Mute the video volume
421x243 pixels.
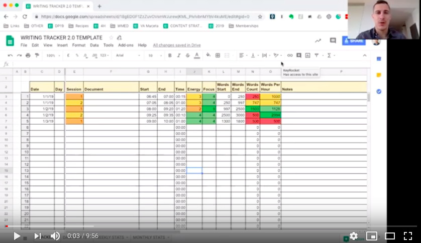click(56, 236)
